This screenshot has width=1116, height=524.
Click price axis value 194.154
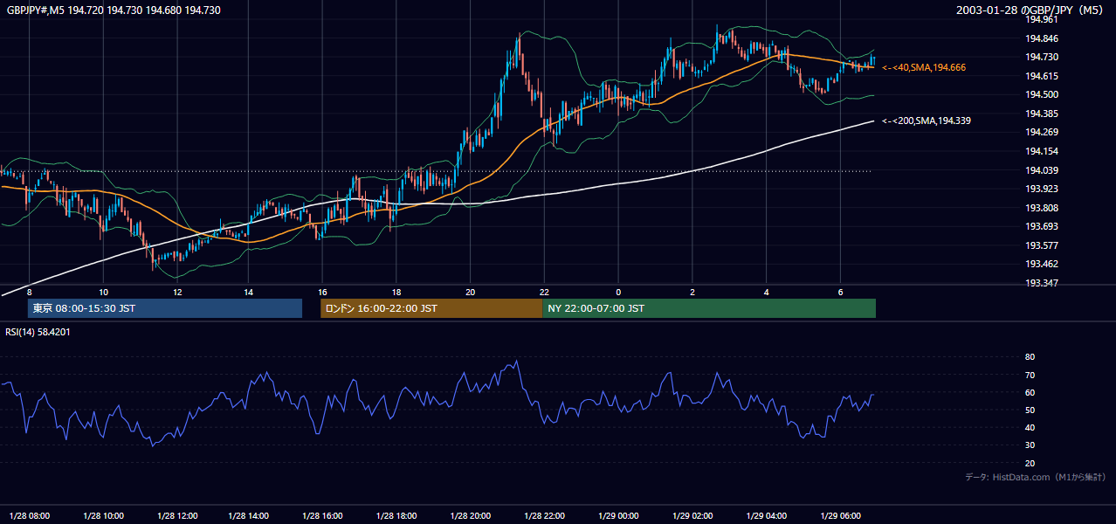(x=1042, y=151)
